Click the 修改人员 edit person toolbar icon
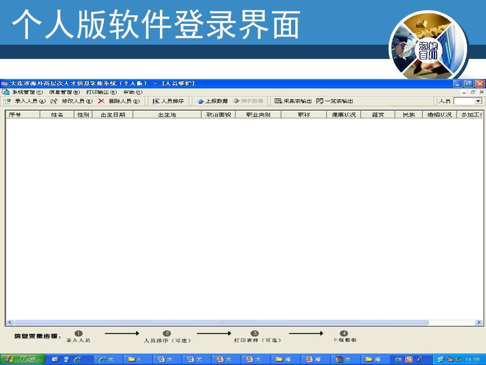486x365 pixels. (54, 101)
